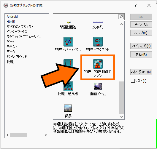157x149 pixels.
Task: Select the 物理 - マグネット object icon
Action: (98, 42)
